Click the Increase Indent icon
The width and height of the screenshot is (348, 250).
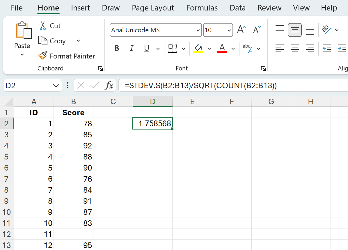pos(342,48)
